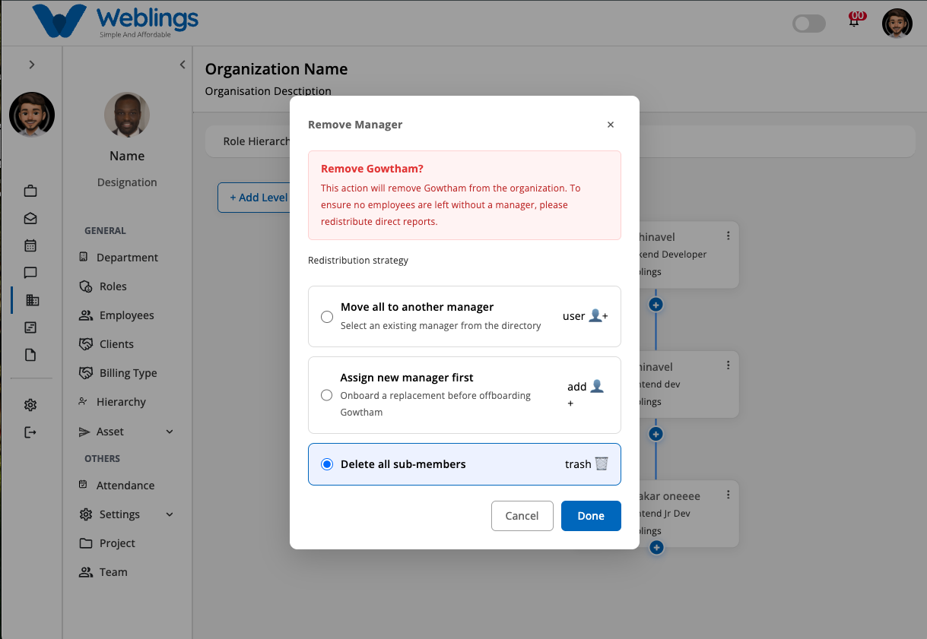Click the Attendance calendar icon
This screenshot has width=927, height=639.
[84, 485]
